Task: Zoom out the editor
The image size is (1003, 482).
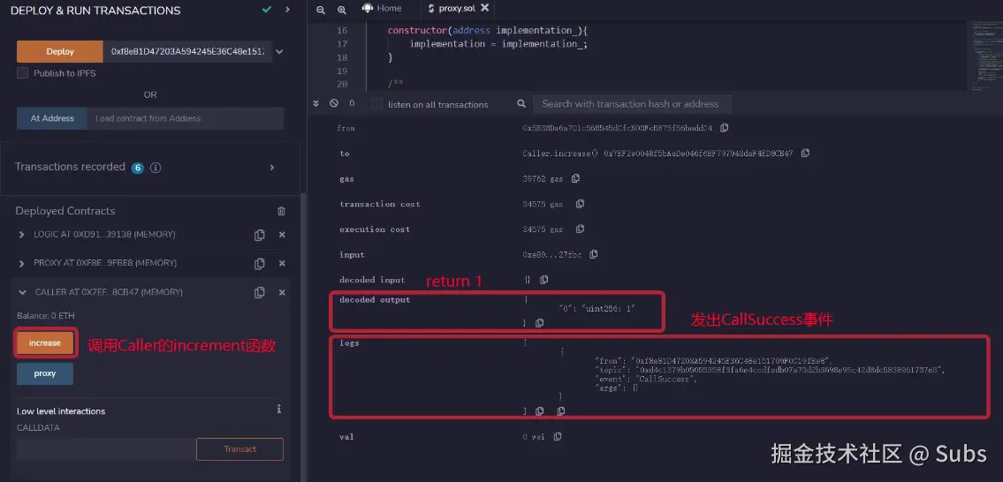Action: (x=321, y=10)
